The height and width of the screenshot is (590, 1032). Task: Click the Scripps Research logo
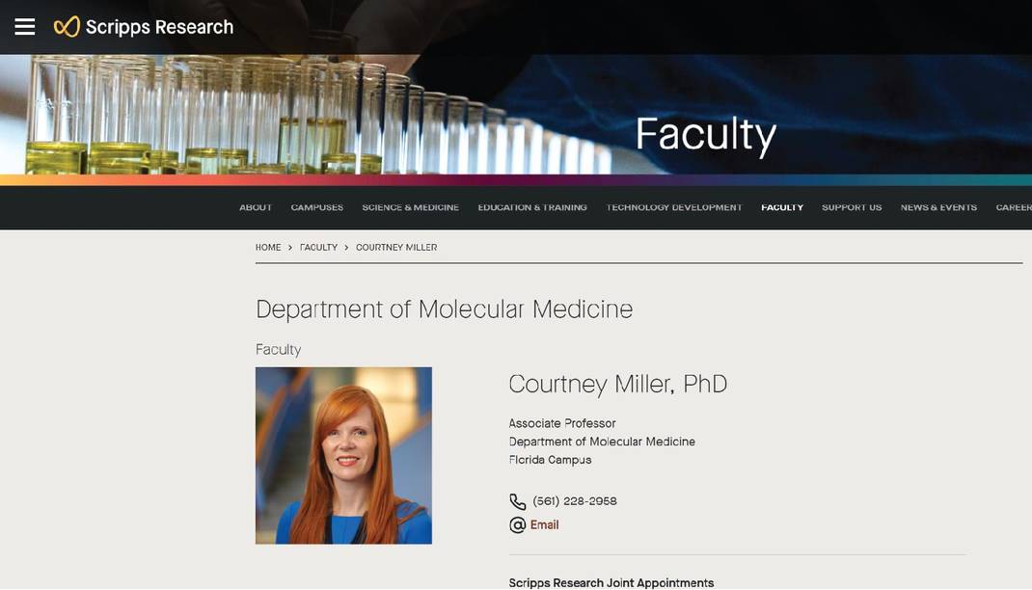(143, 26)
